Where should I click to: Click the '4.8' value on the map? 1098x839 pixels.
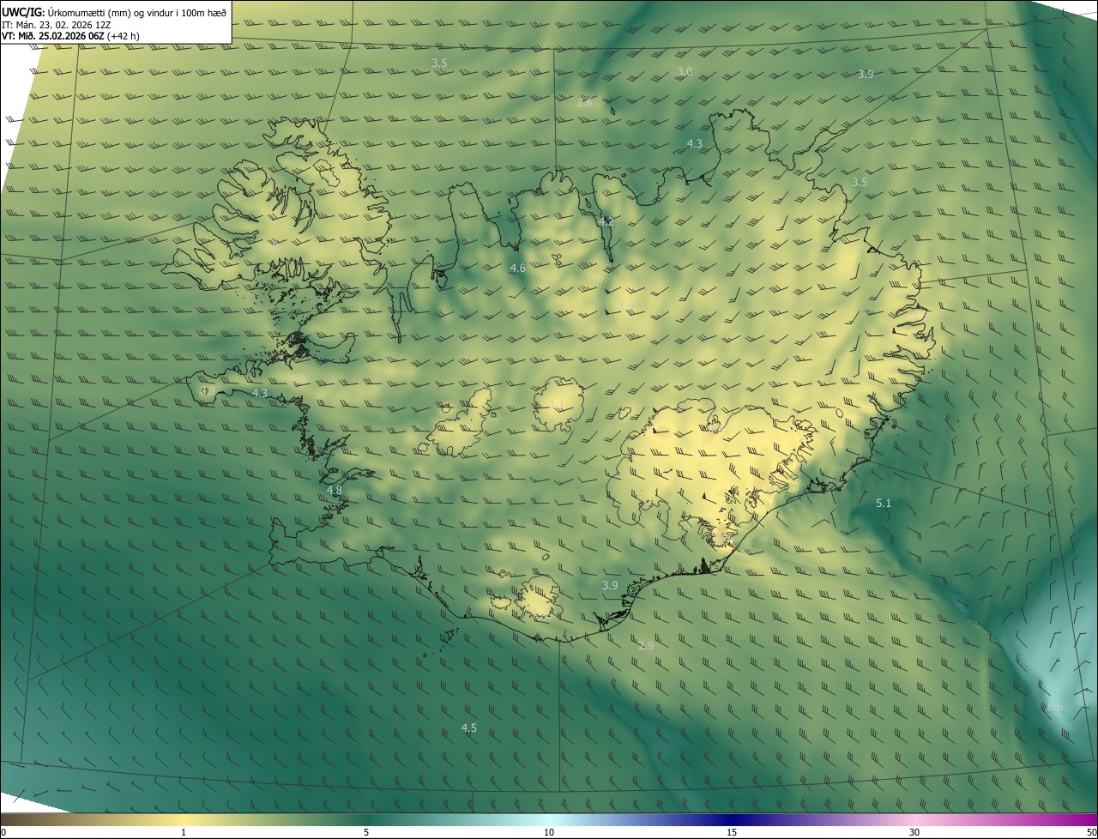click(335, 491)
